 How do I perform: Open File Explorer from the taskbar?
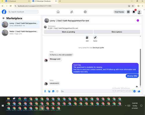[x=8, y=99]
